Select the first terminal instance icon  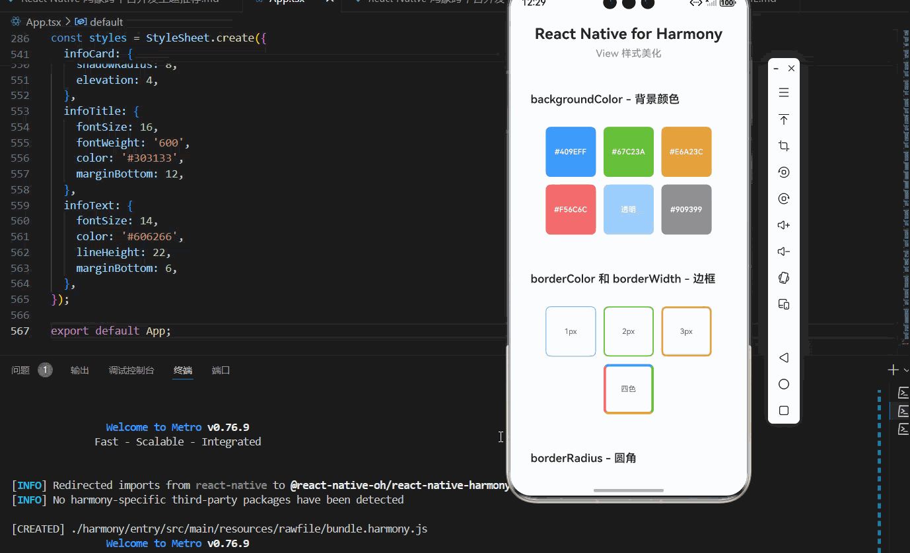903,393
